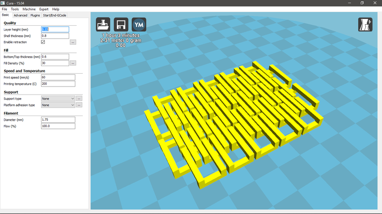This screenshot has width=382, height=214.
Task: Open the Platform adhesion type dropdown
Action: click(x=58, y=105)
